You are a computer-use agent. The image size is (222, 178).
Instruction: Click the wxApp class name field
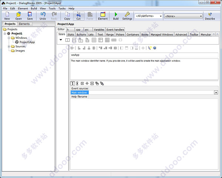[144, 55]
